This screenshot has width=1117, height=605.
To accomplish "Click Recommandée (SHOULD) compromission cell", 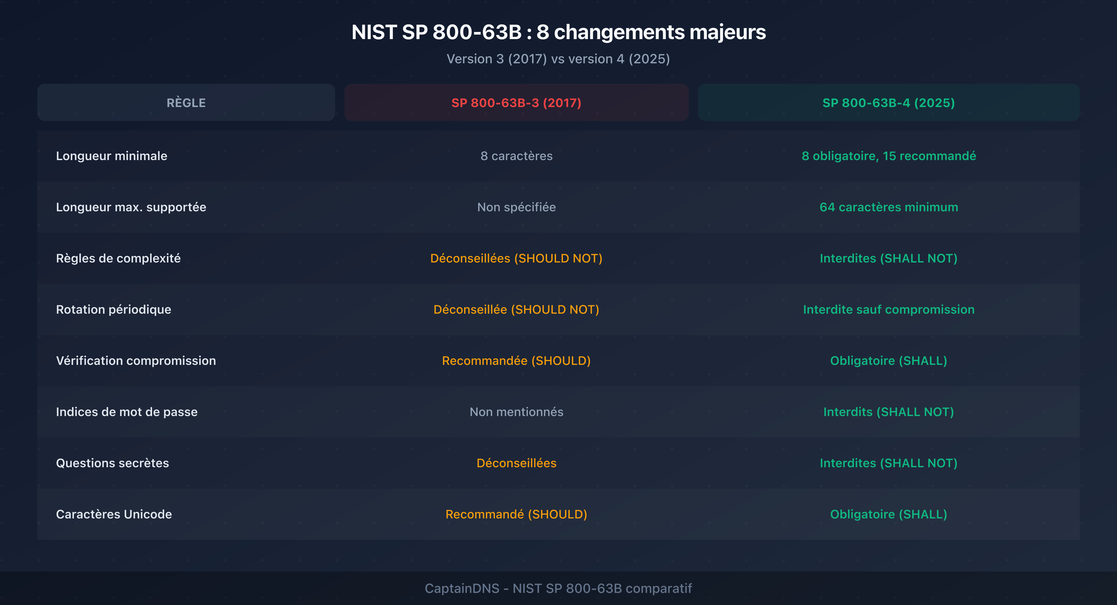I will coord(516,361).
